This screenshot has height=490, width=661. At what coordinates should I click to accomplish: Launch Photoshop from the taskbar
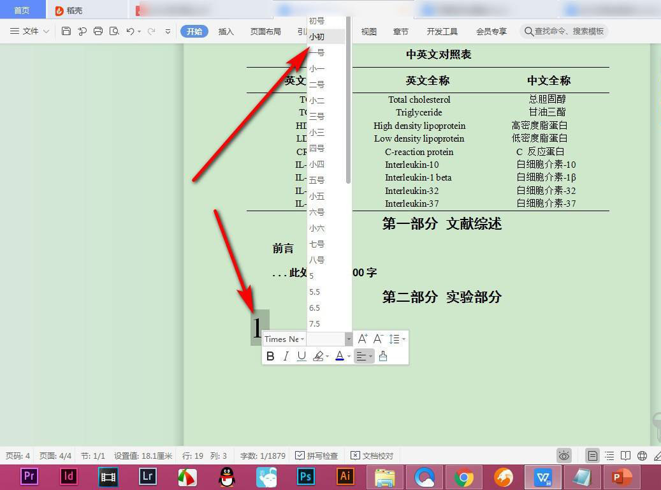tap(306, 476)
